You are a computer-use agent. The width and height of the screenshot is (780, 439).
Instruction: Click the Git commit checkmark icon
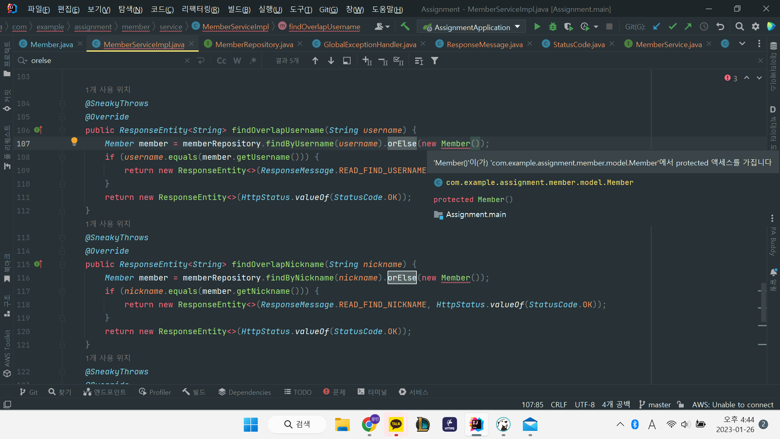(672, 27)
